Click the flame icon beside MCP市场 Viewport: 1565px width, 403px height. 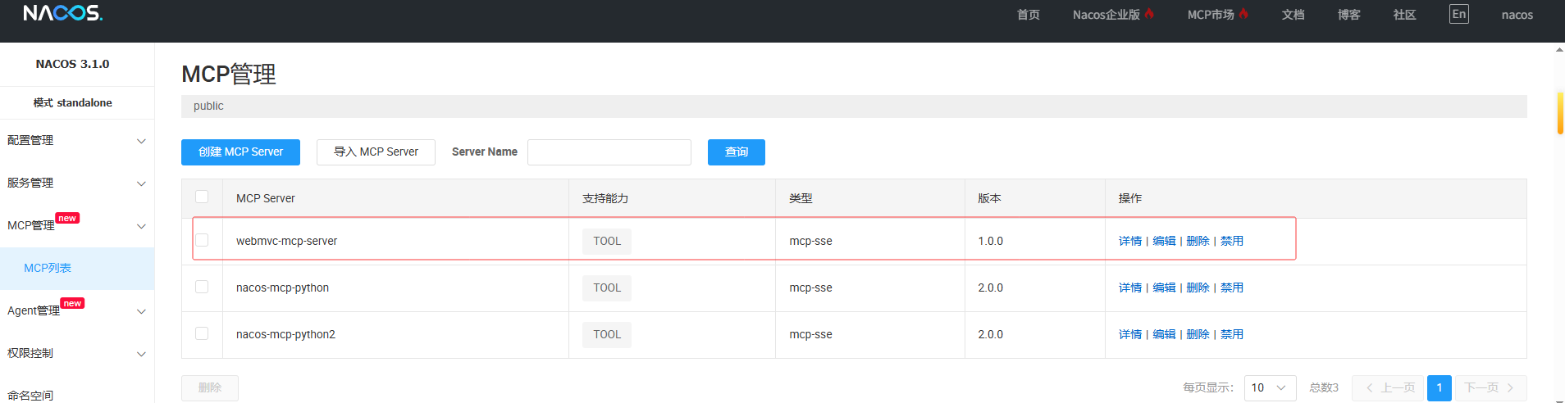(1243, 13)
